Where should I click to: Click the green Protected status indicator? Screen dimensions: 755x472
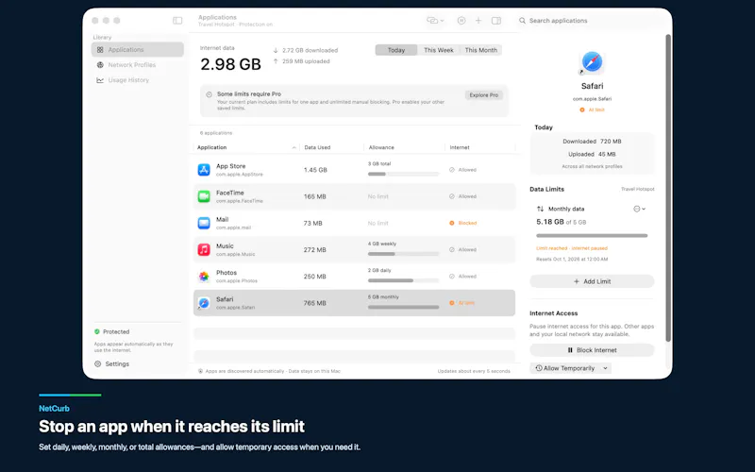[97, 331]
